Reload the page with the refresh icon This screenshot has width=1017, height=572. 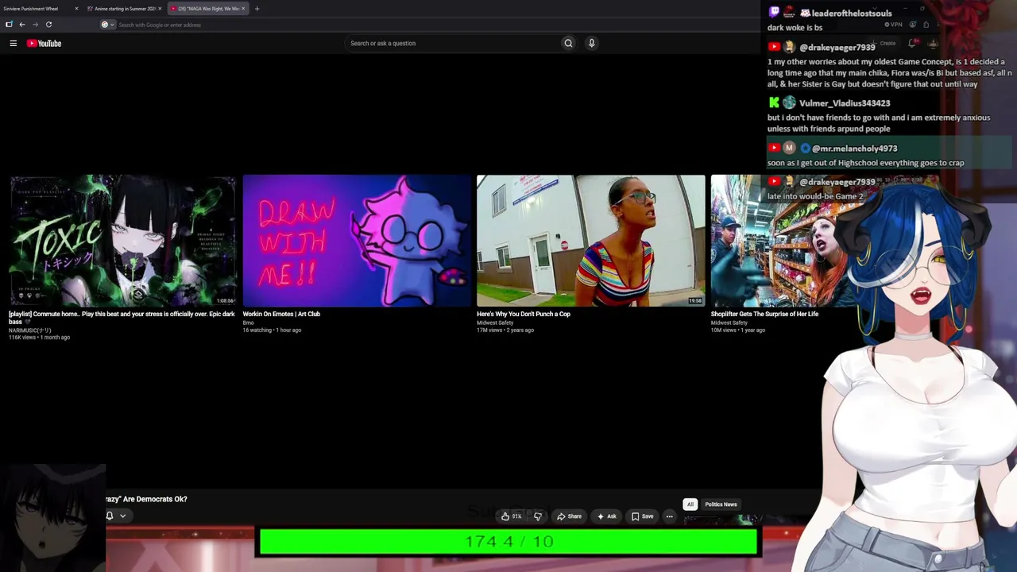tap(48, 25)
